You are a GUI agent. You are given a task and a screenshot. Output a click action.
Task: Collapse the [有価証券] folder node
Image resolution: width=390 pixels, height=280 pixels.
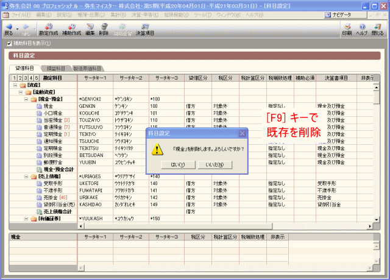coord(26,219)
